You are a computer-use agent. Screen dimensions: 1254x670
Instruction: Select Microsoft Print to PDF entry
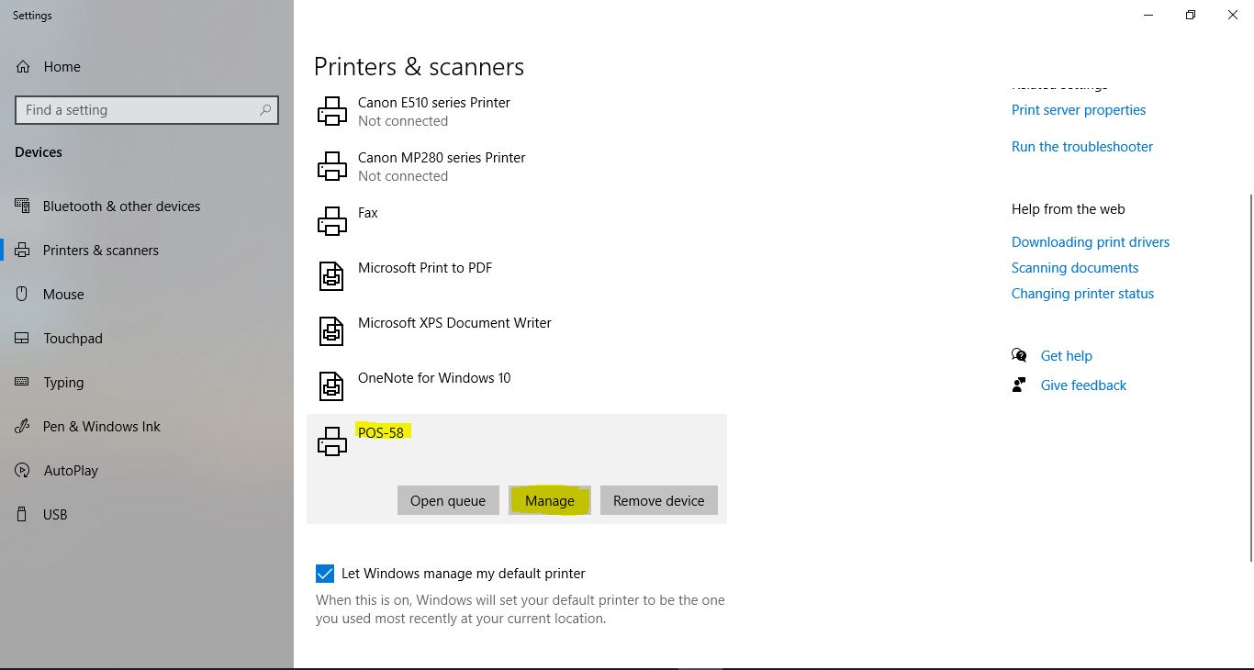tap(517, 276)
